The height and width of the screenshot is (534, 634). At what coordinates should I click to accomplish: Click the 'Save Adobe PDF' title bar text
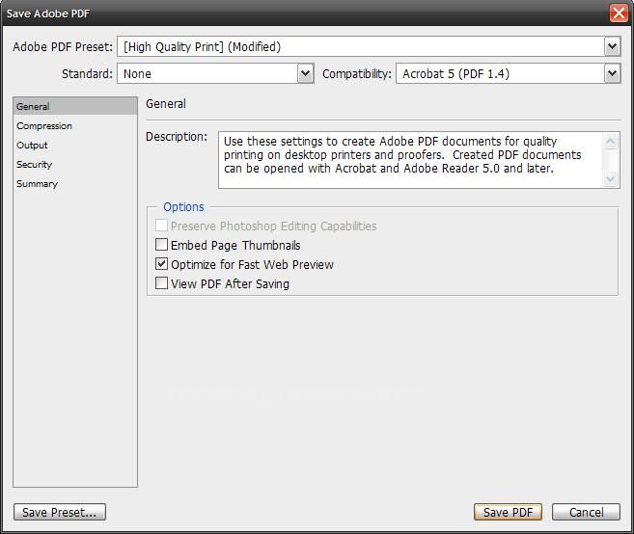[48, 13]
